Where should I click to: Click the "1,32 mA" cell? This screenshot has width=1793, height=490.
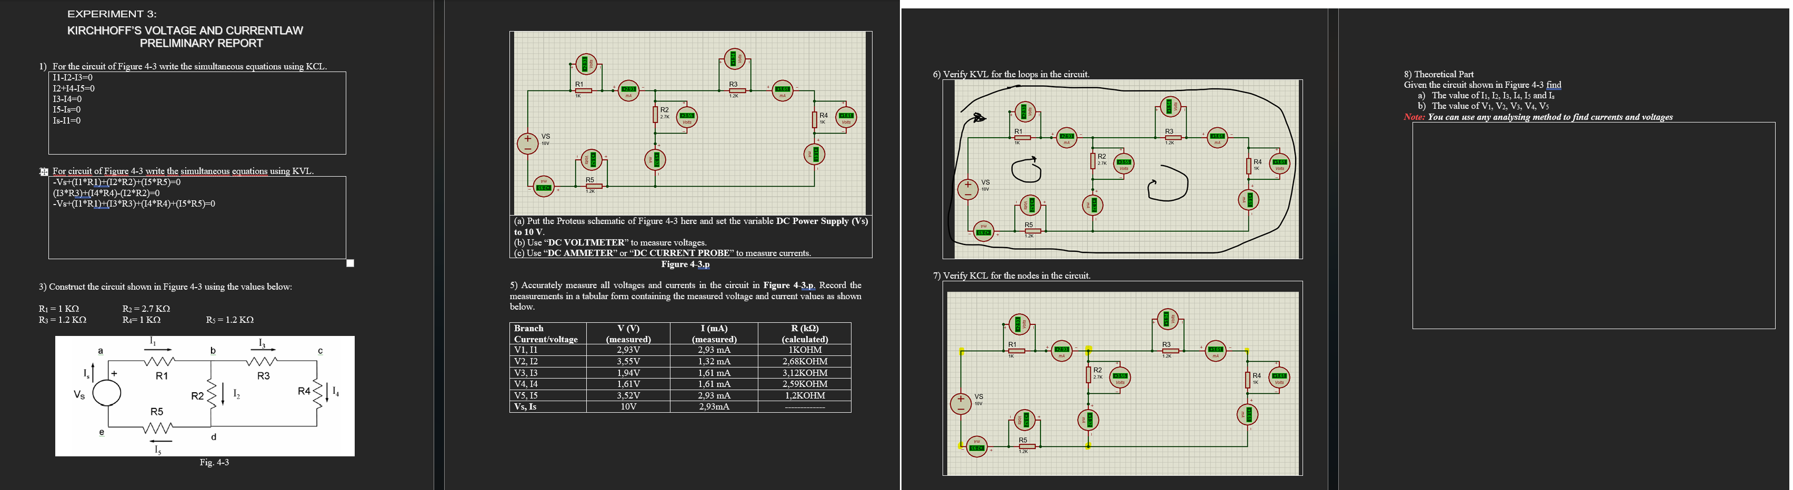point(714,361)
